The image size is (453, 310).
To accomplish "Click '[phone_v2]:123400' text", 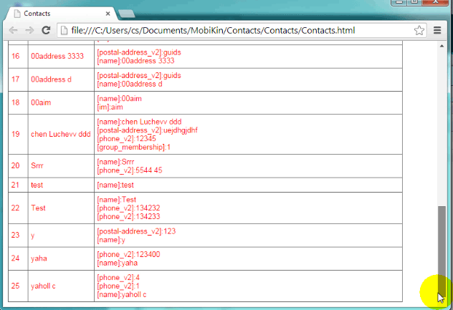I will click(x=128, y=254).
